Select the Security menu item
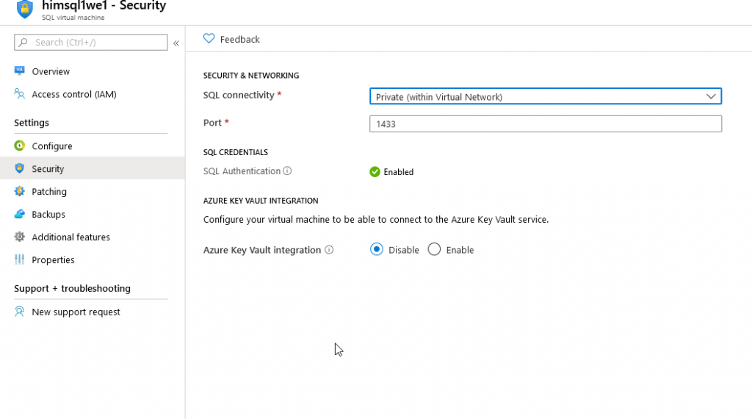Image resolution: width=752 pixels, height=419 pixels. [92, 168]
